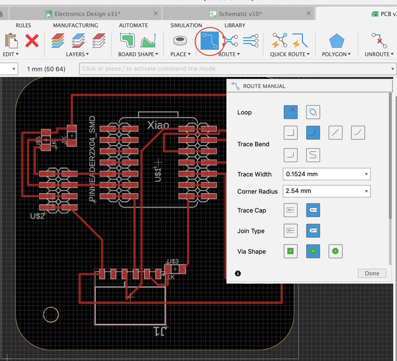The height and width of the screenshot is (361, 397).
Task: Enable Loop Remove option
Action: pyautogui.click(x=290, y=112)
